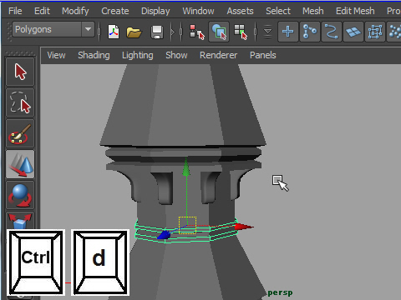Create a new scene file
401x300 pixels.
point(114,32)
